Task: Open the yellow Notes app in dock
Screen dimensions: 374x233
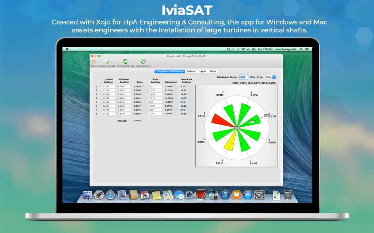Action: point(156,195)
